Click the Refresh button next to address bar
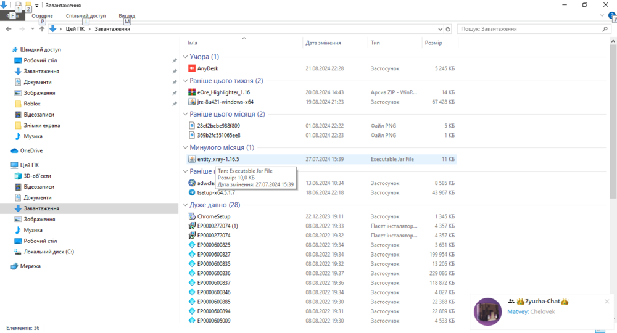Screen dimensions: 617x333 448,29
